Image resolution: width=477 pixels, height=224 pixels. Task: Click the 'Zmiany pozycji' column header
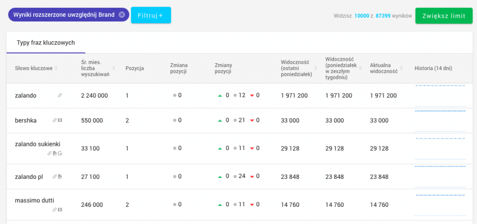(223, 68)
